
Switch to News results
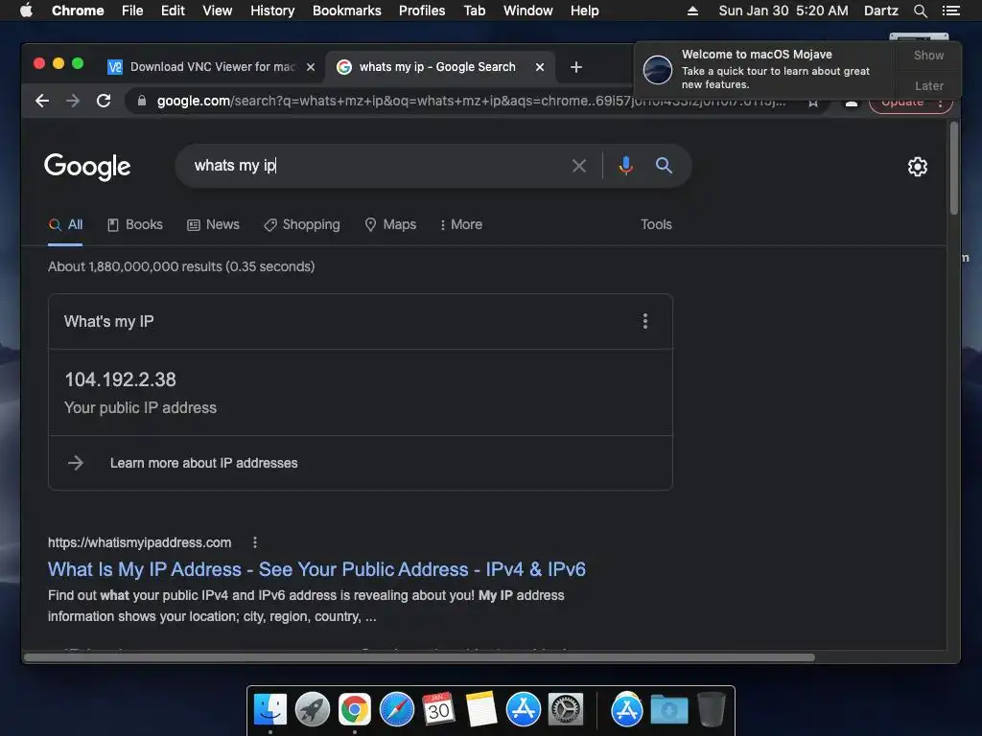214,224
